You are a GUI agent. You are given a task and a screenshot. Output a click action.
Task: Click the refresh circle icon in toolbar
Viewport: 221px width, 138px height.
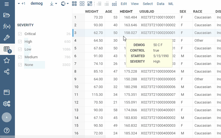pos(63,4)
